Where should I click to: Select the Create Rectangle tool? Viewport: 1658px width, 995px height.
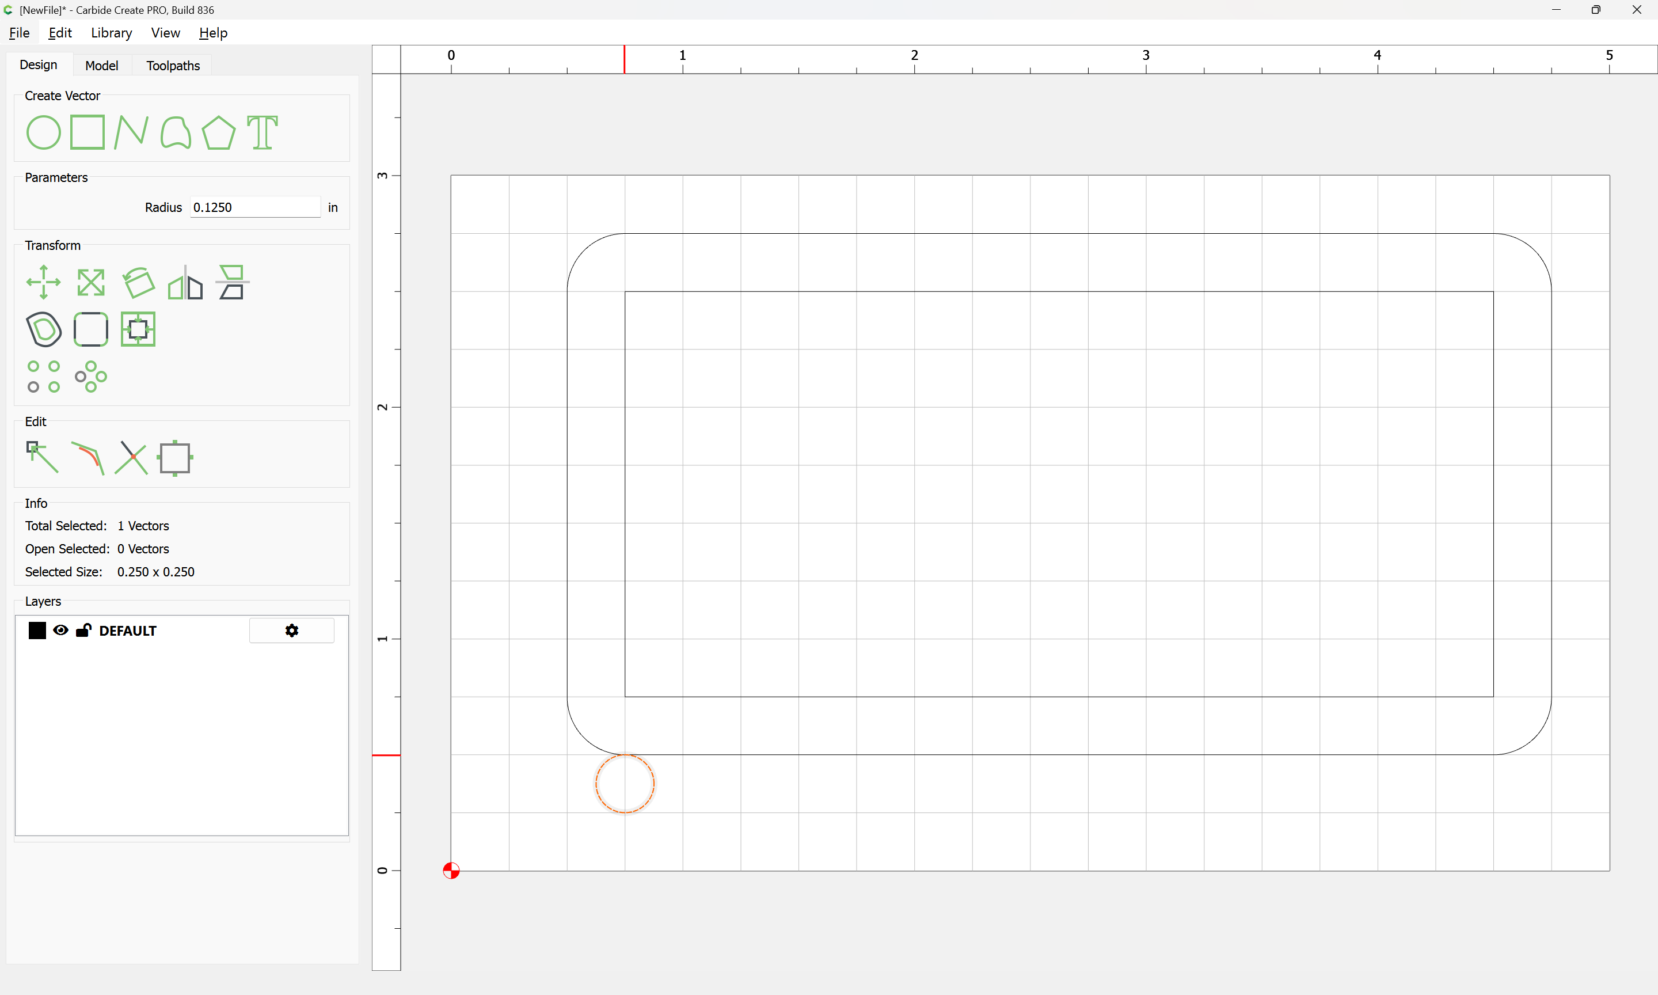click(87, 132)
